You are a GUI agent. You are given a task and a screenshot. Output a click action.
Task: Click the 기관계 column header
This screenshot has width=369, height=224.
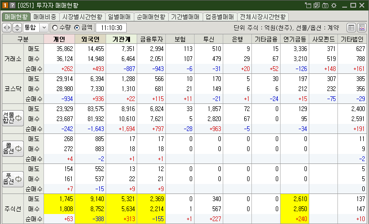click(x=121, y=39)
